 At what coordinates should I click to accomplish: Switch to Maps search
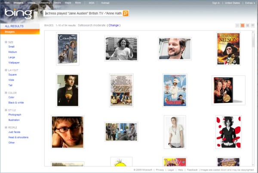pos(68,3)
